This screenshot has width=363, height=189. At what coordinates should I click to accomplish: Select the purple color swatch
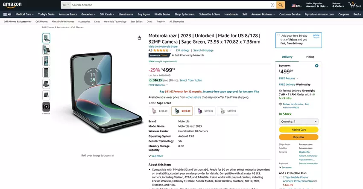205,111
